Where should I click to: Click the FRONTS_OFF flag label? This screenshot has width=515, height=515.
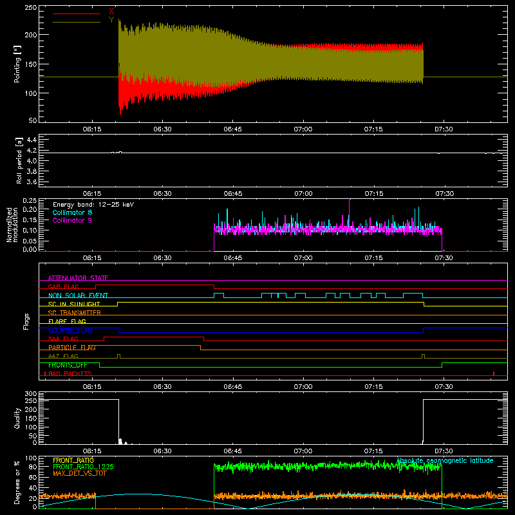click(68, 365)
